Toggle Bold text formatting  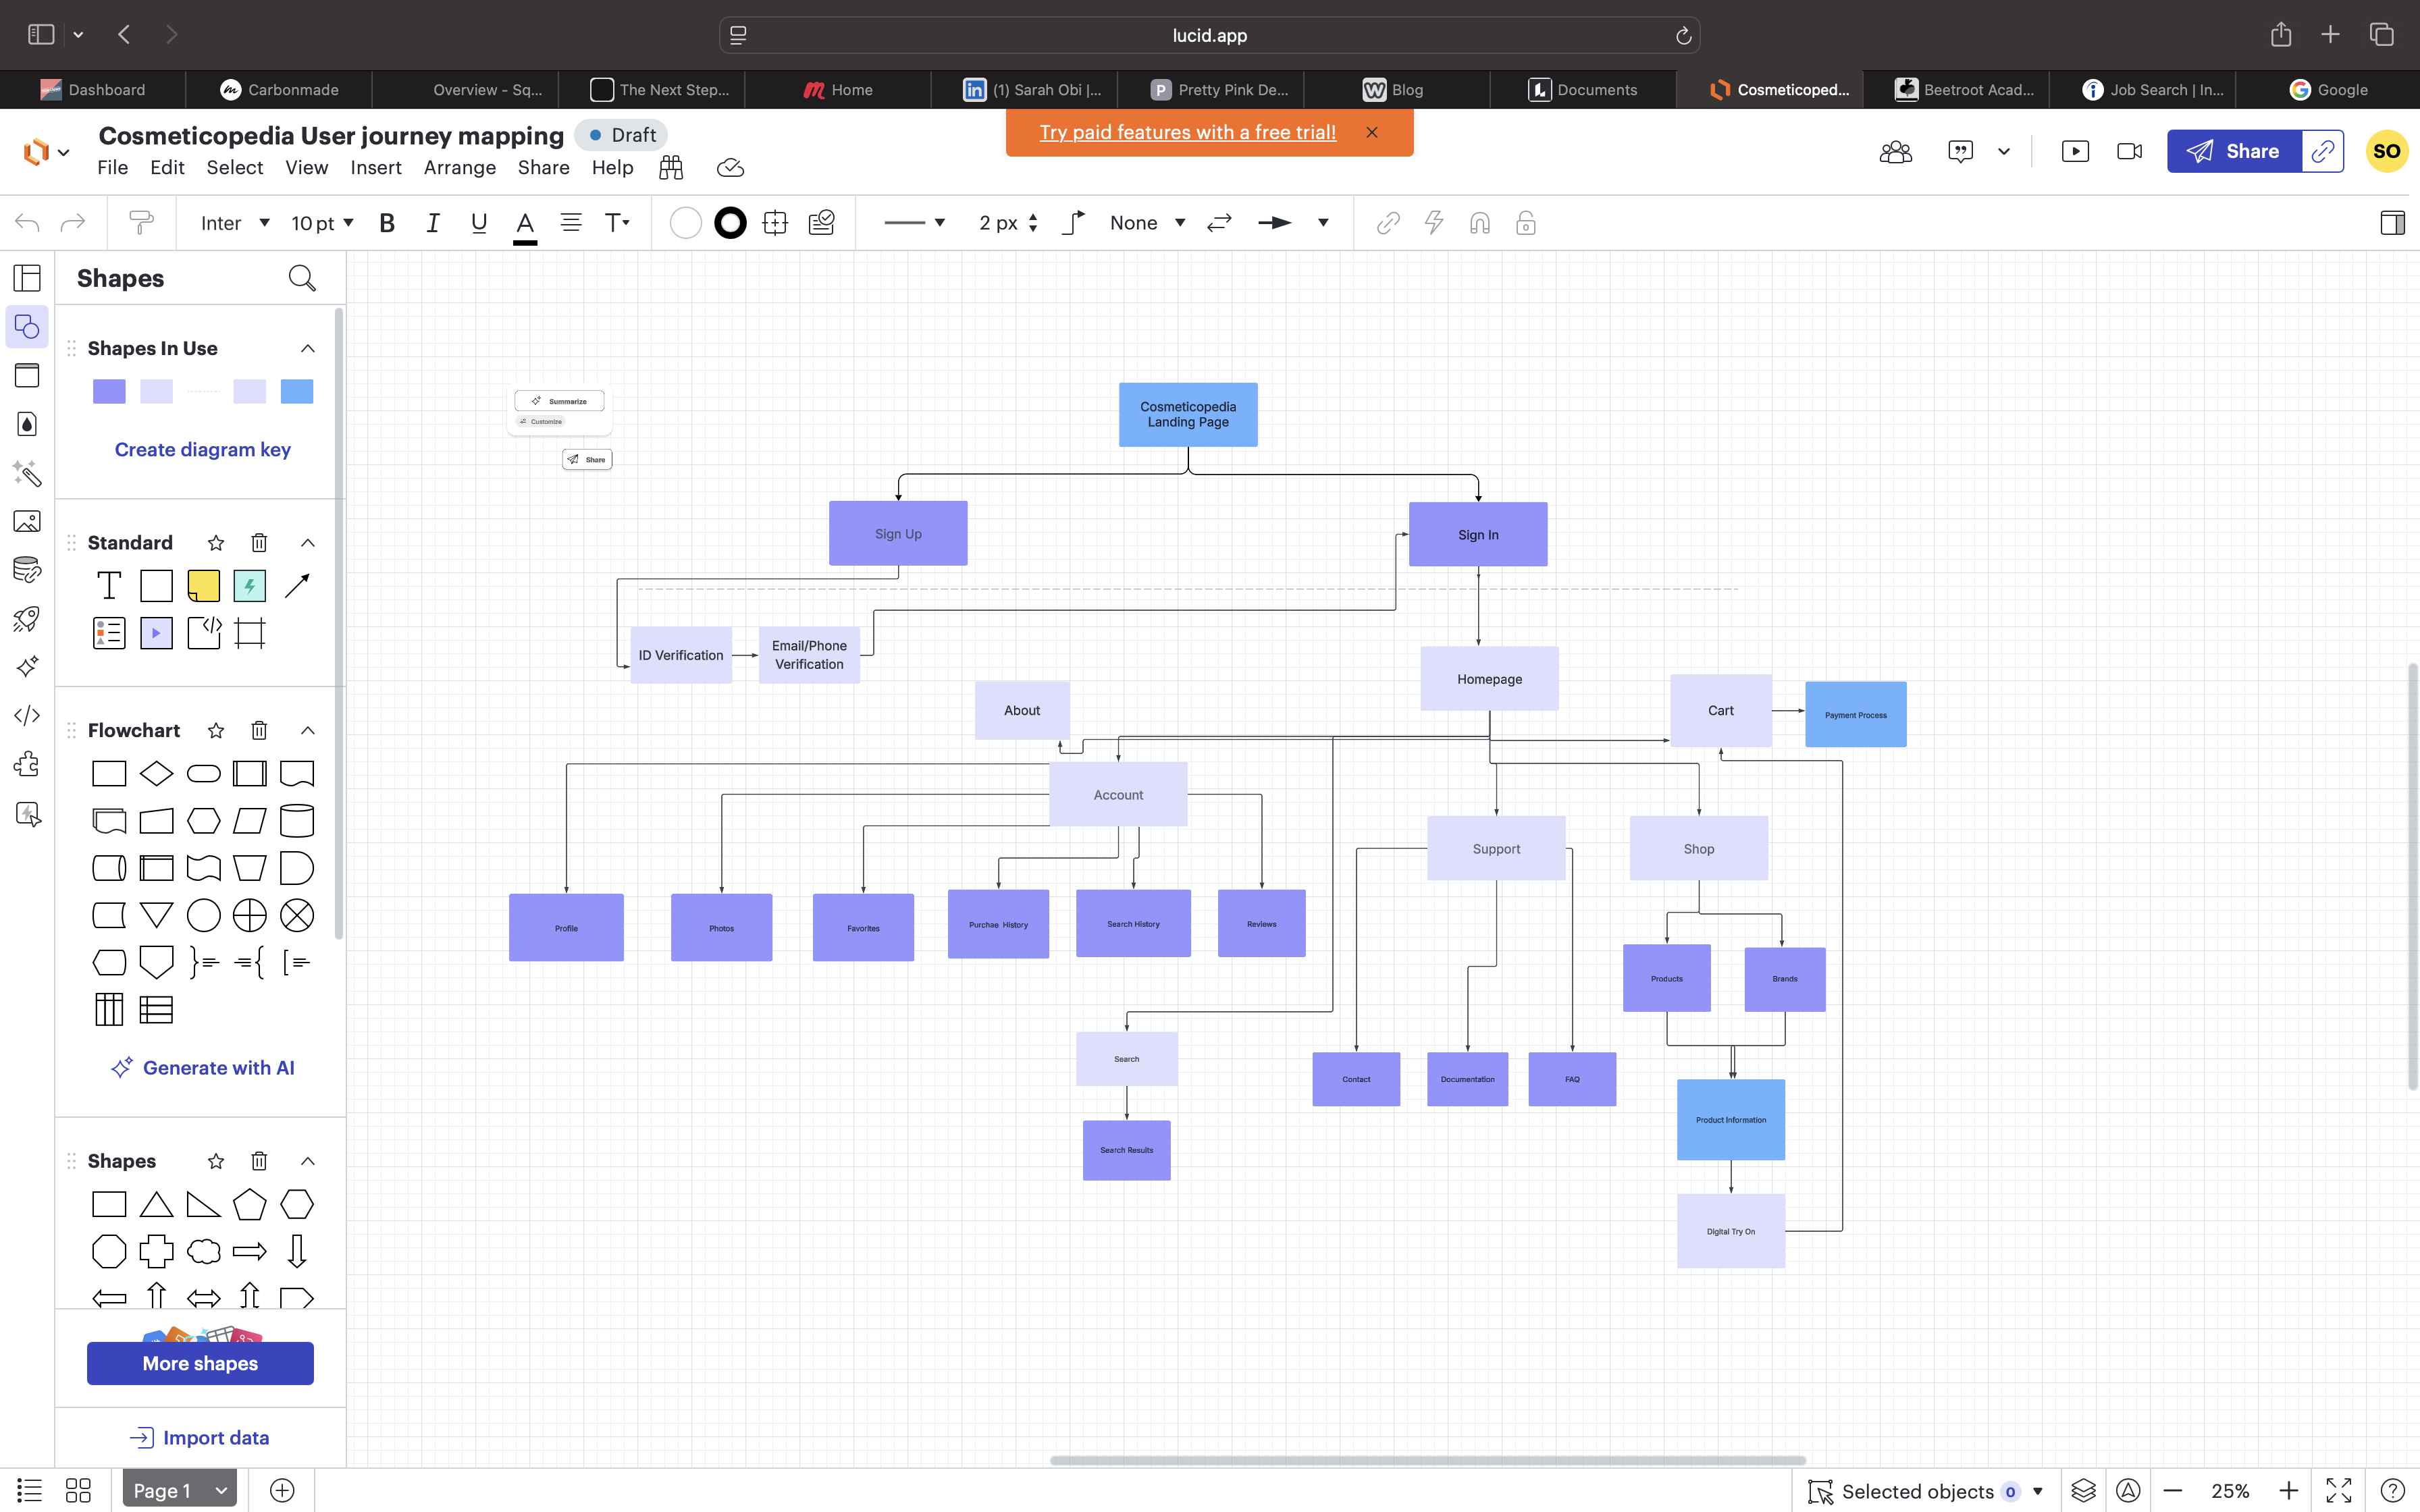point(387,222)
